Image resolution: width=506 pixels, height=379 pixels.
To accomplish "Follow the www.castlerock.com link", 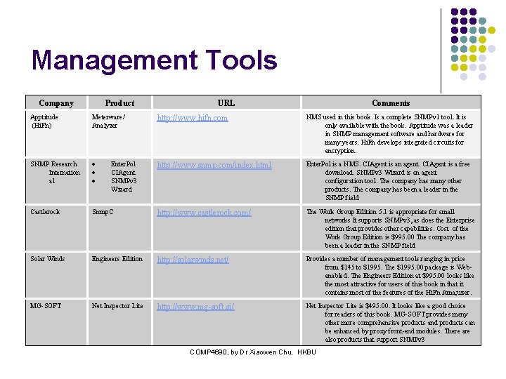I will [204, 213].
